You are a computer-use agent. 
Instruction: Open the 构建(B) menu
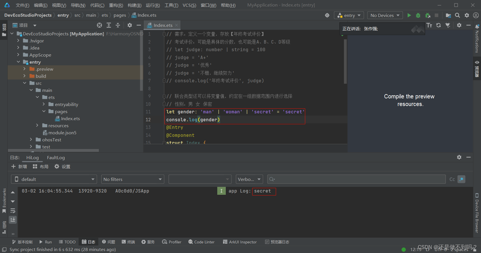click(135, 5)
